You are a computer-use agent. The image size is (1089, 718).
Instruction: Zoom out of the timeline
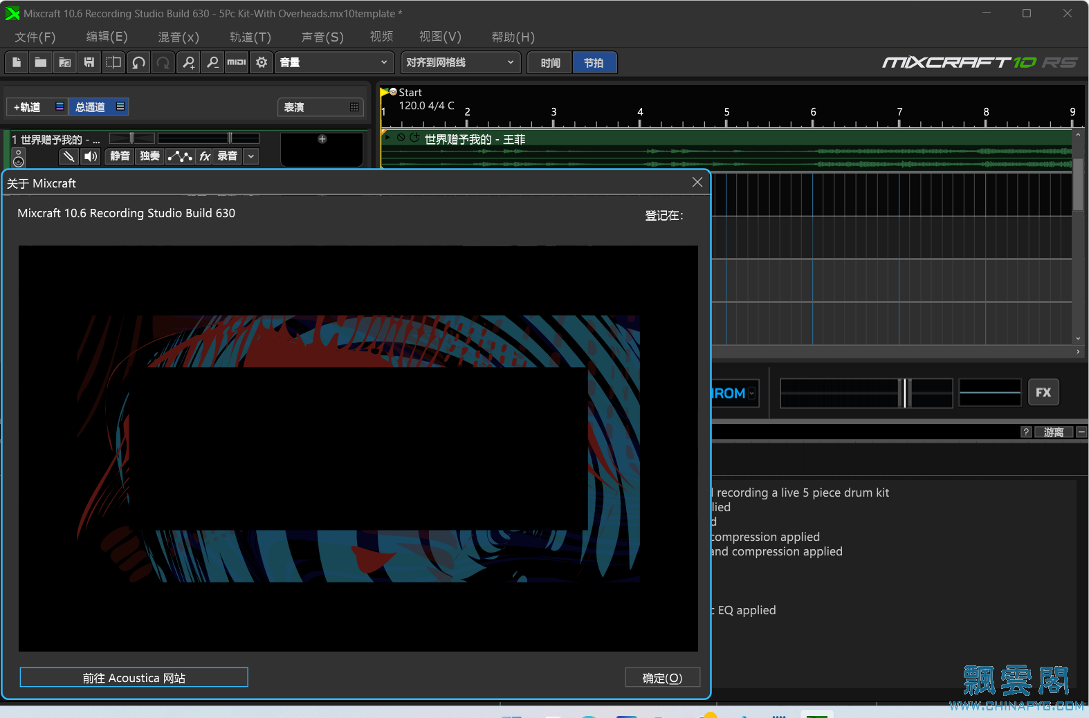pyautogui.click(x=212, y=62)
